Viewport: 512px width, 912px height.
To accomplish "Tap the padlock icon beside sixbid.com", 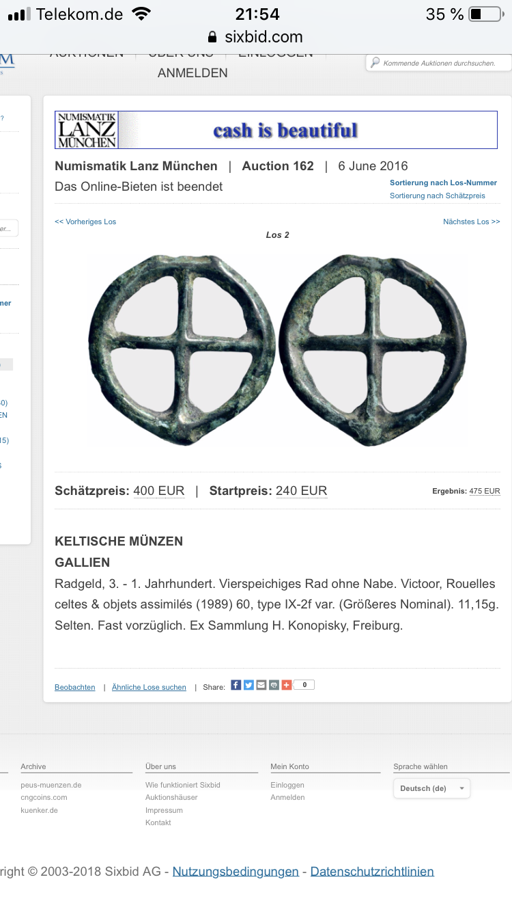I will 212,37.
